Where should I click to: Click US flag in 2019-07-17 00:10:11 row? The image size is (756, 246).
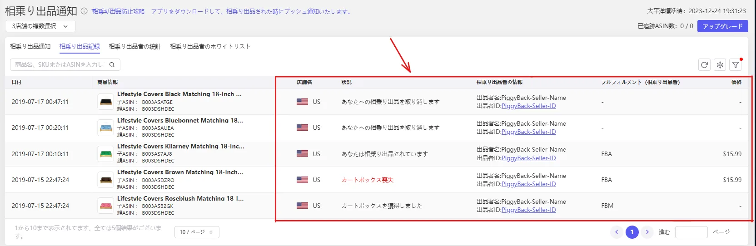click(x=302, y=154)
